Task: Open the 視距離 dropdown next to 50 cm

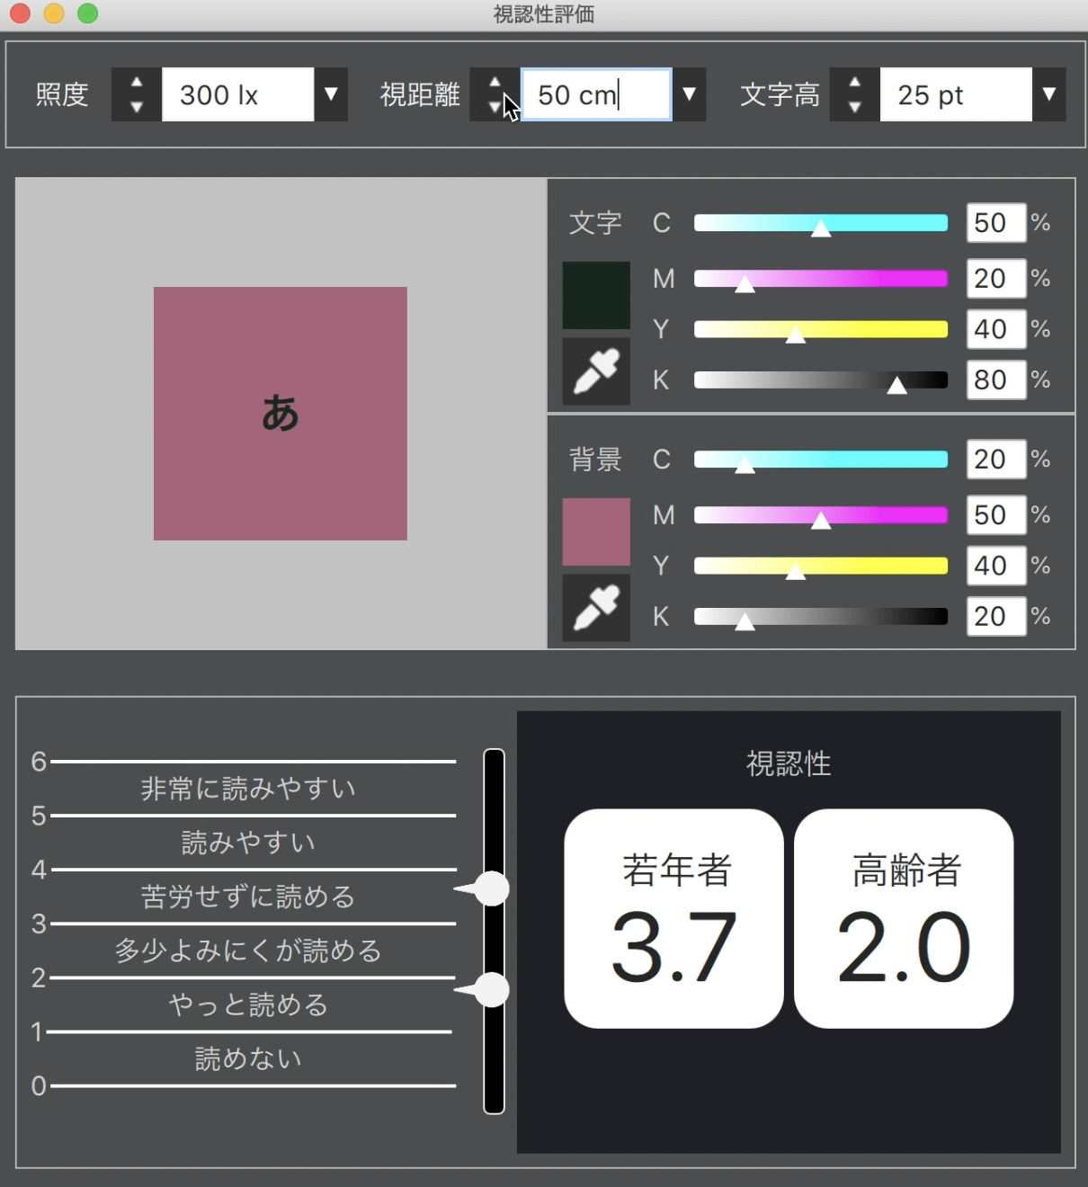Action: 689,94
